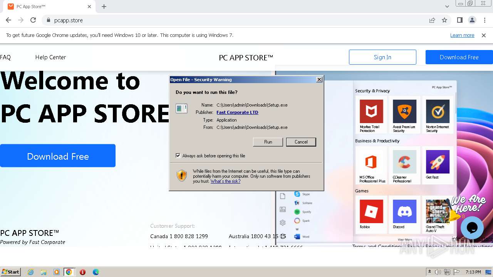Open the Chrome three-dot menu
This screenshot has height=277, width=493.
click(x=485, y=20)
